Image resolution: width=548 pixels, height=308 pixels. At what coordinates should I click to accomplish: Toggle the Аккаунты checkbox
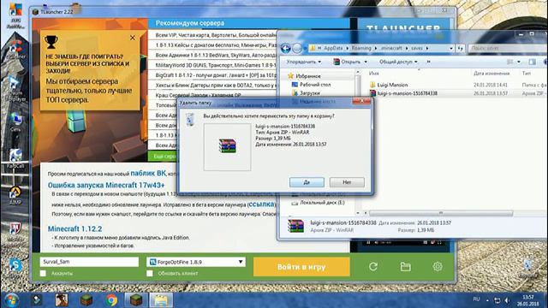(x=43, y=274)
